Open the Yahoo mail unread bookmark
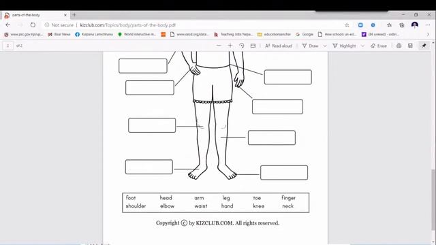Screen dimensions: 436x245 (x=380, y=34)
